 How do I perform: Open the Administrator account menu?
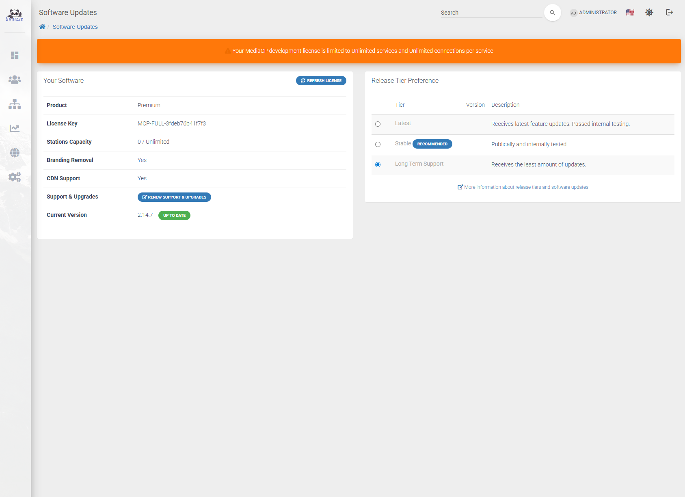(593, 13)
